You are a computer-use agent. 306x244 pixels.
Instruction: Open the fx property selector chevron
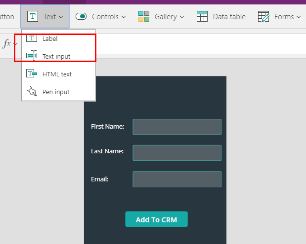15,44
